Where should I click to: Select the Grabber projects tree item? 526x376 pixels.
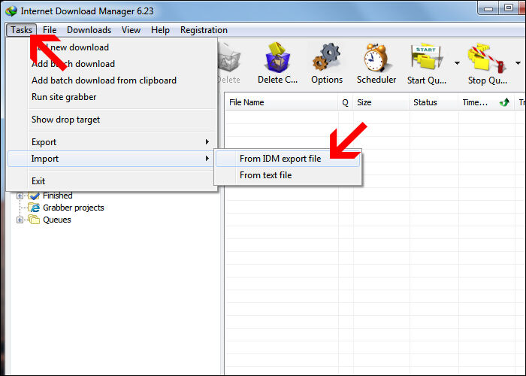74,208
